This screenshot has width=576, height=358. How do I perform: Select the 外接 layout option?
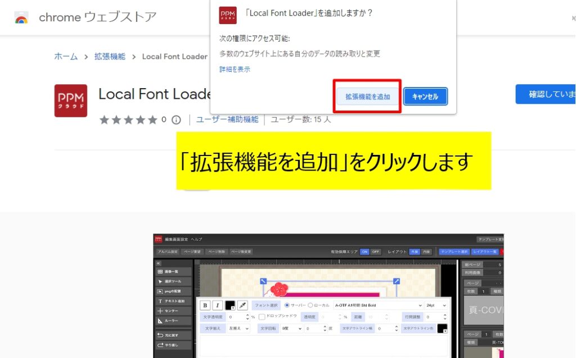tap(415, 252)
